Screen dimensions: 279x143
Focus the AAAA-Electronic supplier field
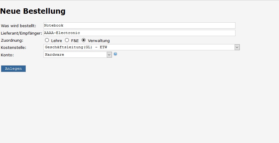tap(139, 33)
